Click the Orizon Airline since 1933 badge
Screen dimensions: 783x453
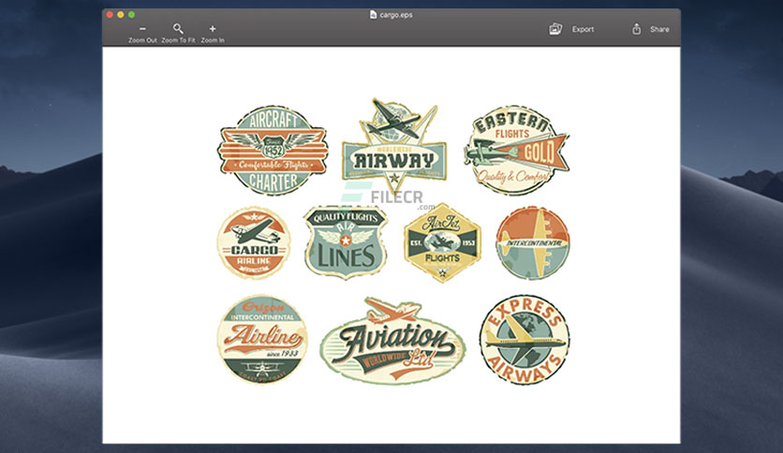click(262, 340)
